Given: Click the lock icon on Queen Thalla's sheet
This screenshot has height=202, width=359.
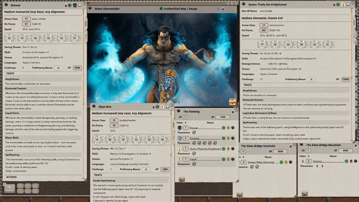Looking at the screenshot, I should (x=334, y=4).
